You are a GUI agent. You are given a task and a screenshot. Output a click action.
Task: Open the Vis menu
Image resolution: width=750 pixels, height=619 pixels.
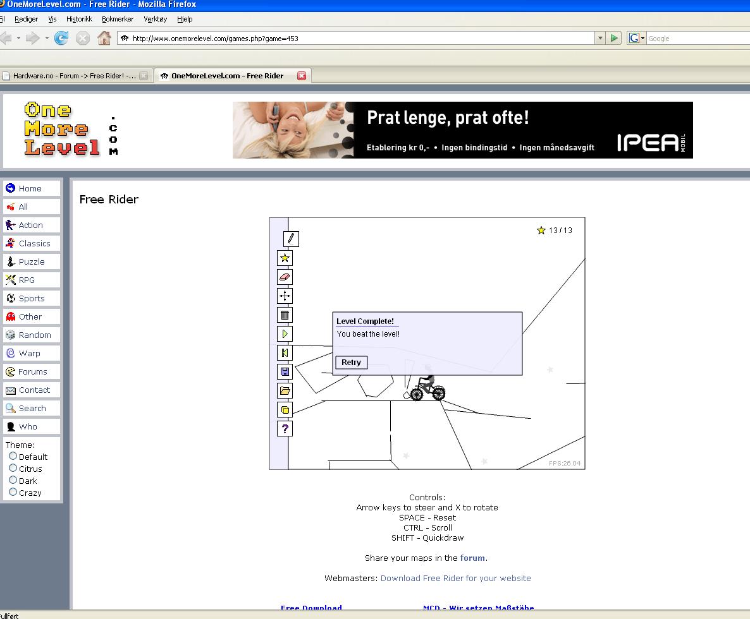click(52, 19)
